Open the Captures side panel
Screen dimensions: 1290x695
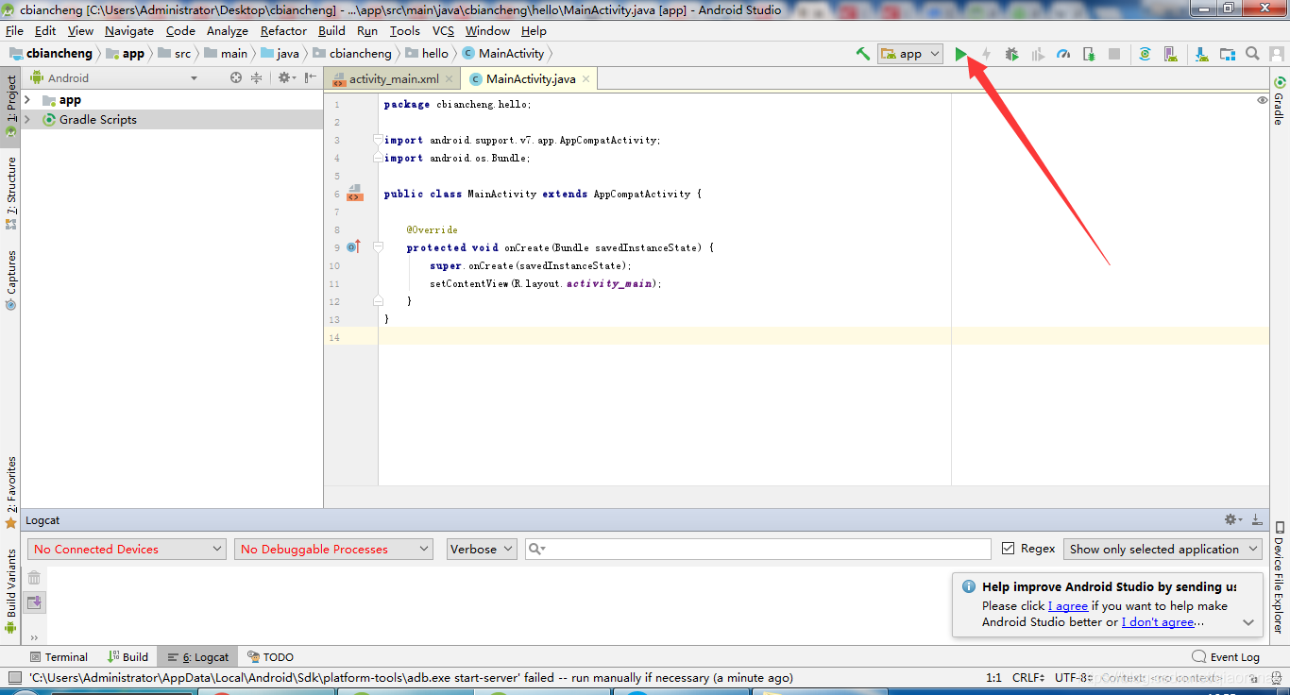11,280
